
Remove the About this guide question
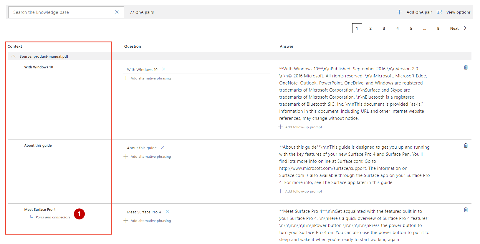pos(163,147)
